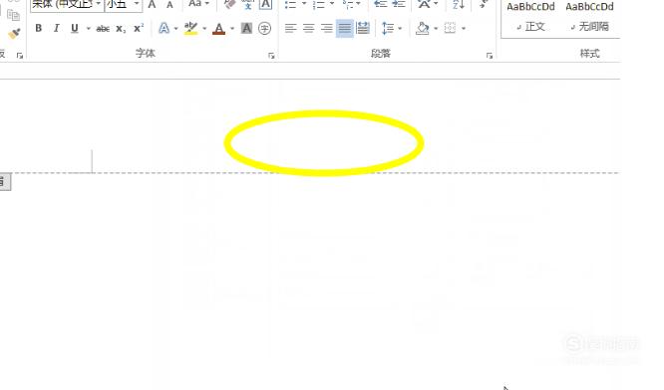
Task: Decrease paragraph indent
Action: (x=381, y=4)
